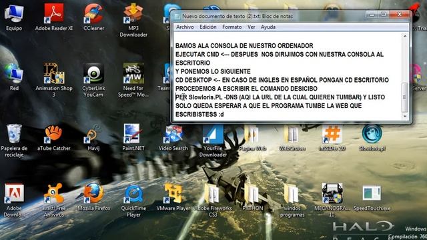Image resolution: width=427 pixels, height=240 pixels.
Task: Click the CyberLink YouCam icon
Action: click(93, 80)
